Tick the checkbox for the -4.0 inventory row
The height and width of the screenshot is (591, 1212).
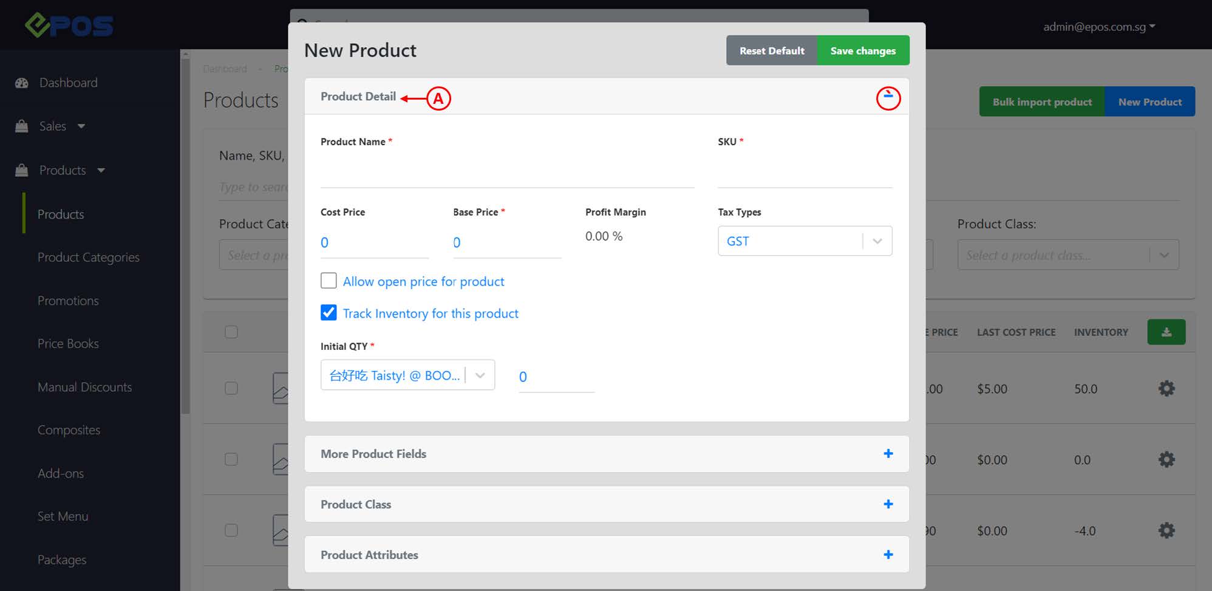[x=231, y=530]
